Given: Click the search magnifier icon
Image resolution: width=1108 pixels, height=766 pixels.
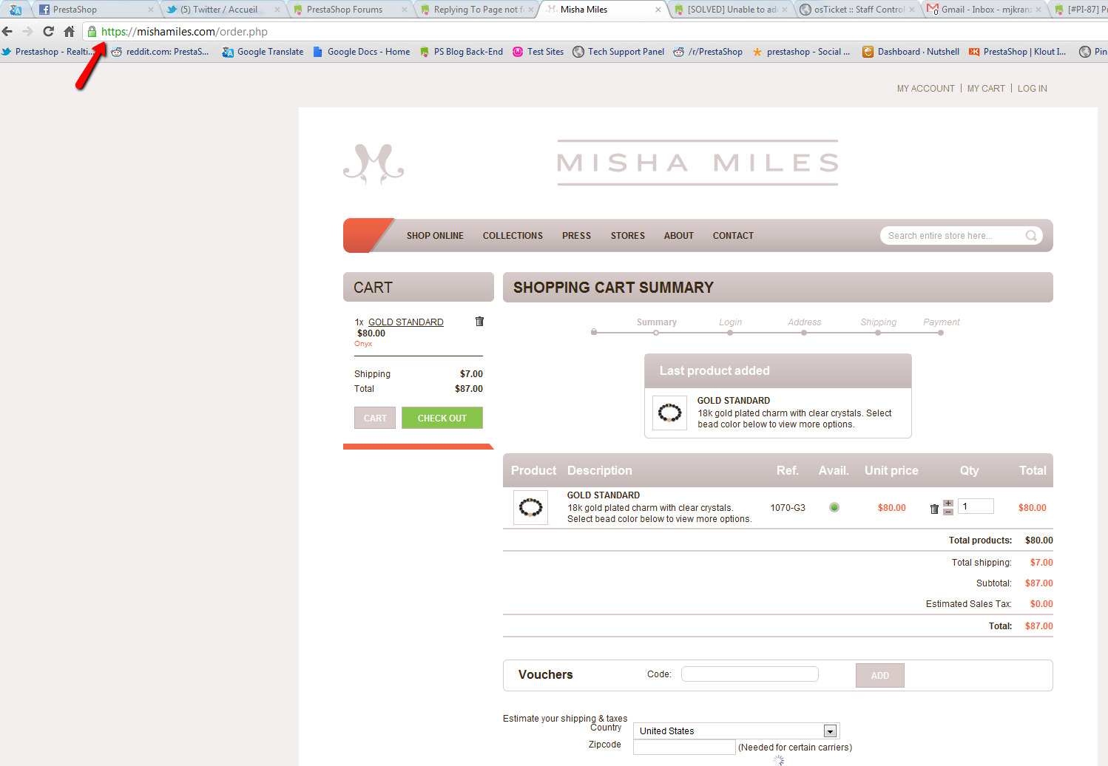Looking at the screenshot, I should coord(1031,236).
